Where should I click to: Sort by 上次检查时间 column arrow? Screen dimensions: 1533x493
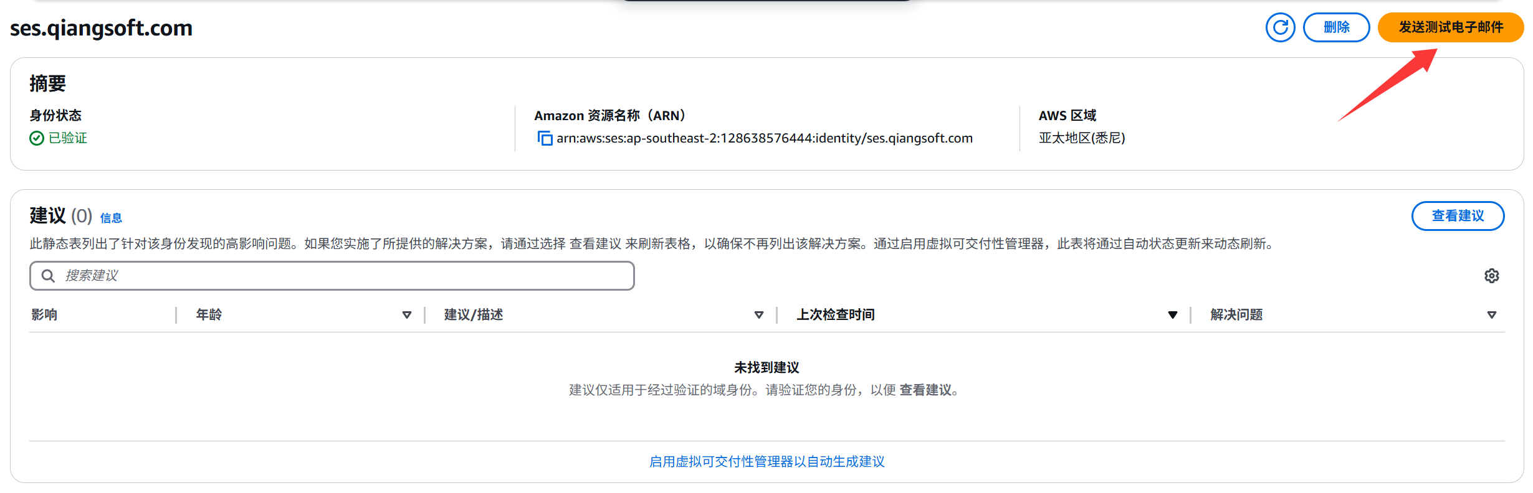1173,315
